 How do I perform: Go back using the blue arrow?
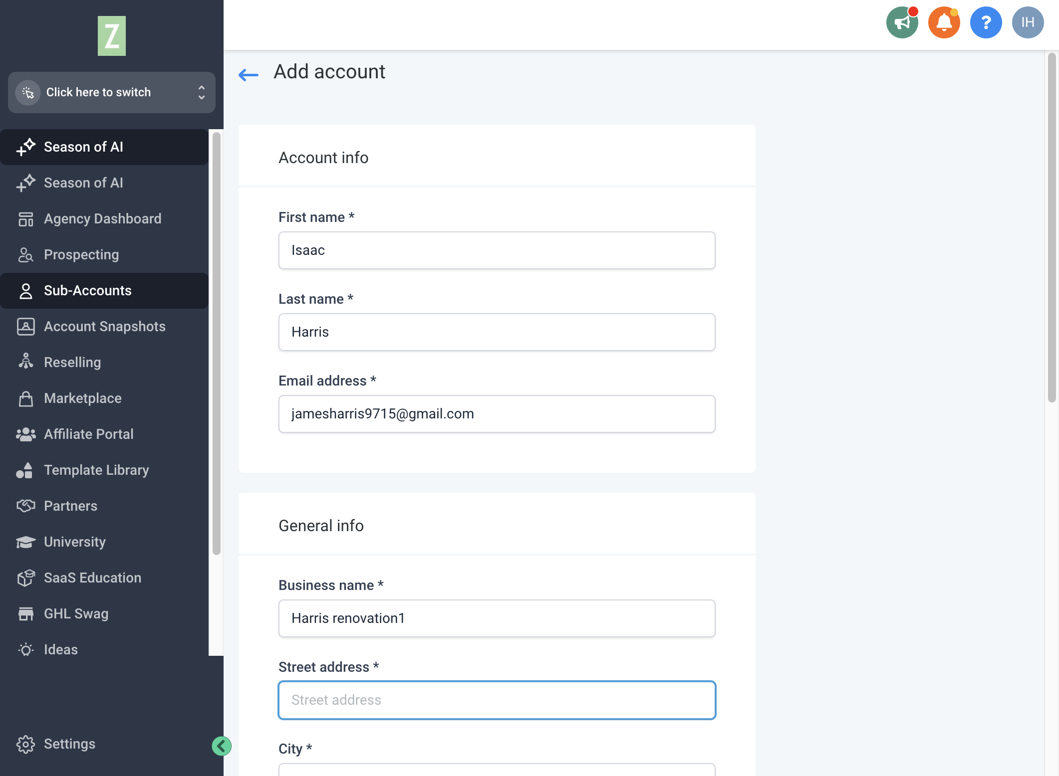[248, 75]
